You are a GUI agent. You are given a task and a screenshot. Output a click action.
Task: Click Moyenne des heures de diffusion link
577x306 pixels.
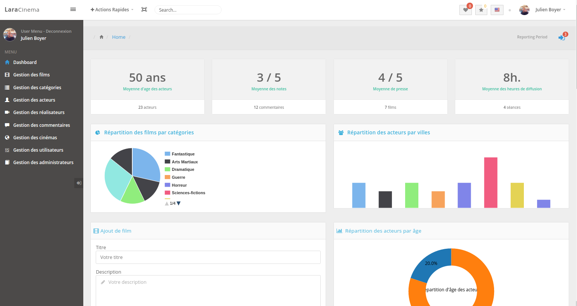coord(512,89)
